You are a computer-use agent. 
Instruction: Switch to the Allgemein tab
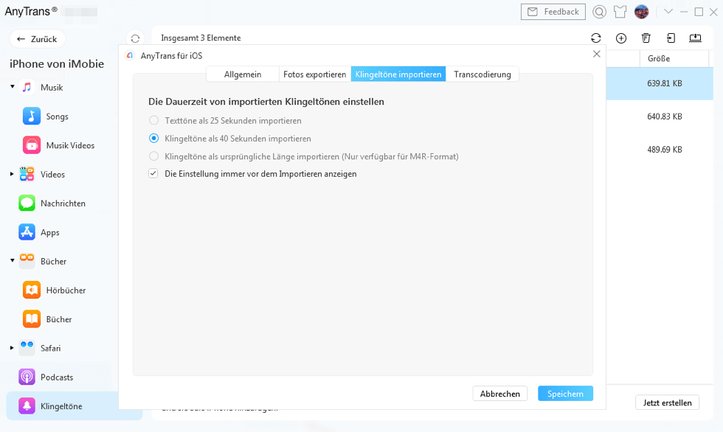pyautogui.click(x=243, y=74)
